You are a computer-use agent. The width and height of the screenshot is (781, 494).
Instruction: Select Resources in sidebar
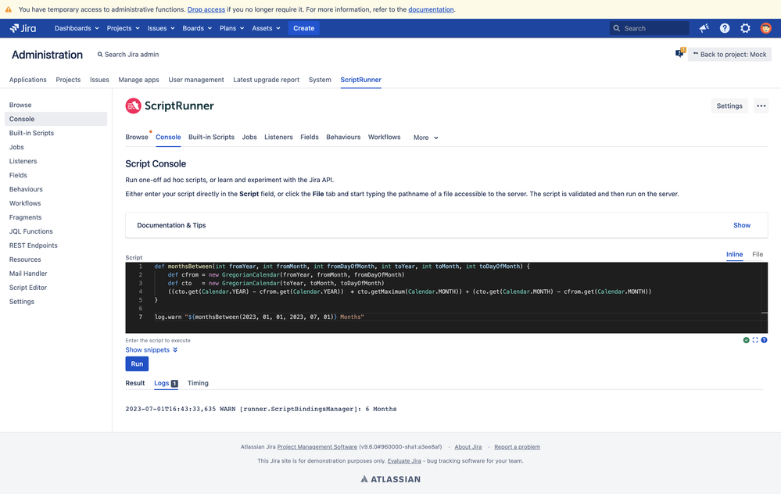25,260
